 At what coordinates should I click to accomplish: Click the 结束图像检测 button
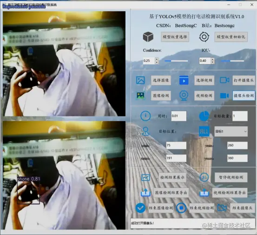click(x=161, y=208)
